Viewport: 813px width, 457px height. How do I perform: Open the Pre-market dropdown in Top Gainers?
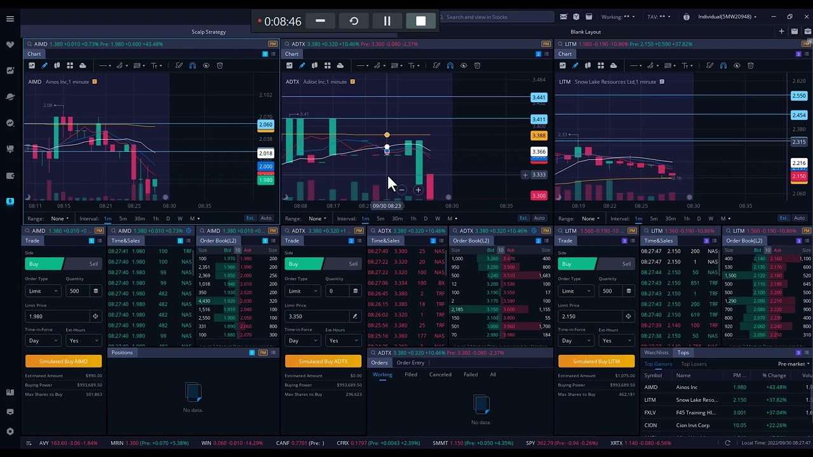[x=794, y=364]
